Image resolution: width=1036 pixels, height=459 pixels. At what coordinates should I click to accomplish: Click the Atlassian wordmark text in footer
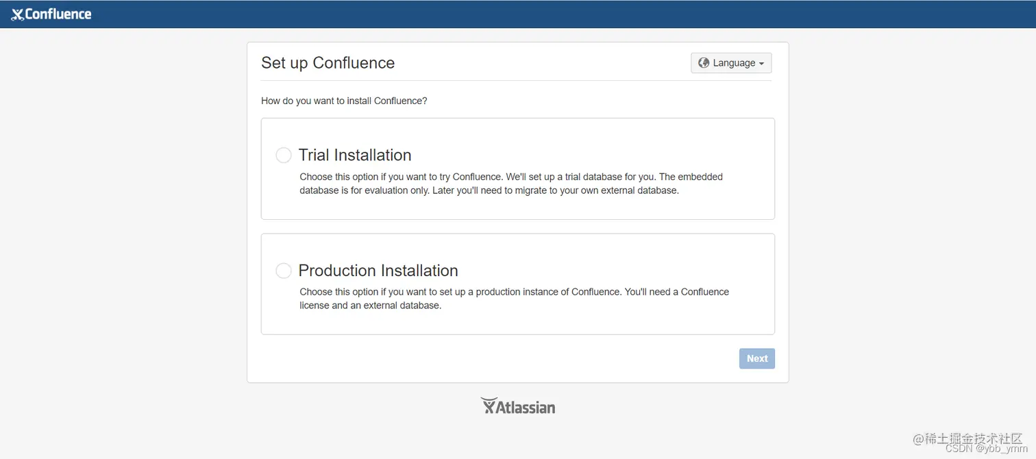(x=526, y=408)
